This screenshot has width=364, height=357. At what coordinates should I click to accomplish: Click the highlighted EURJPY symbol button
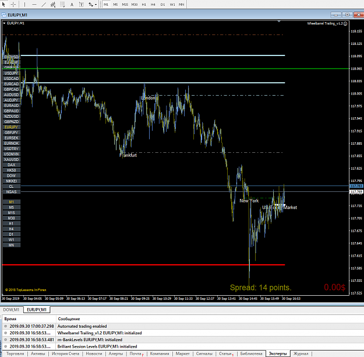coord(11,127)
